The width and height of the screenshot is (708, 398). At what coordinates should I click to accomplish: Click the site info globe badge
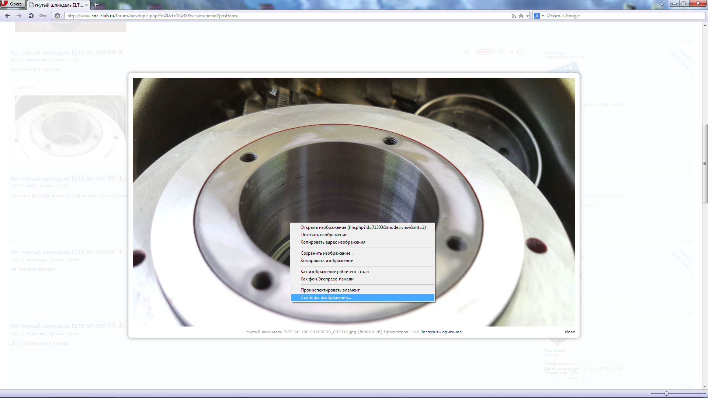[x=58, y=16]
